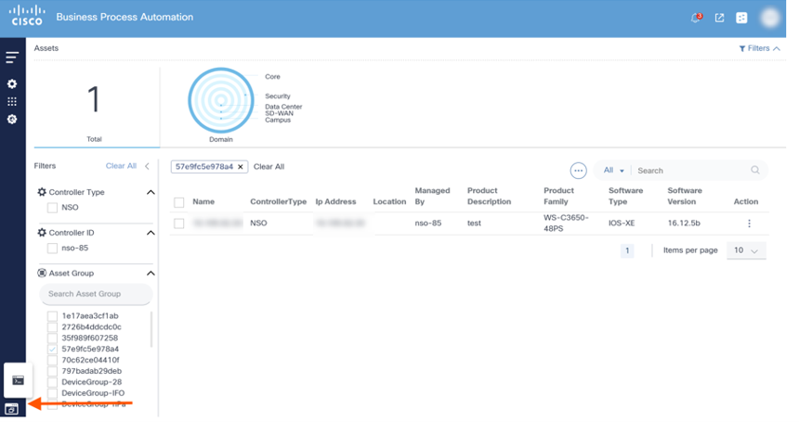Image resolution: width=799 pixels, height=422 pixels.
Task: Click the open-in-new-window icon in header
Action: click(x=719, y=18)
